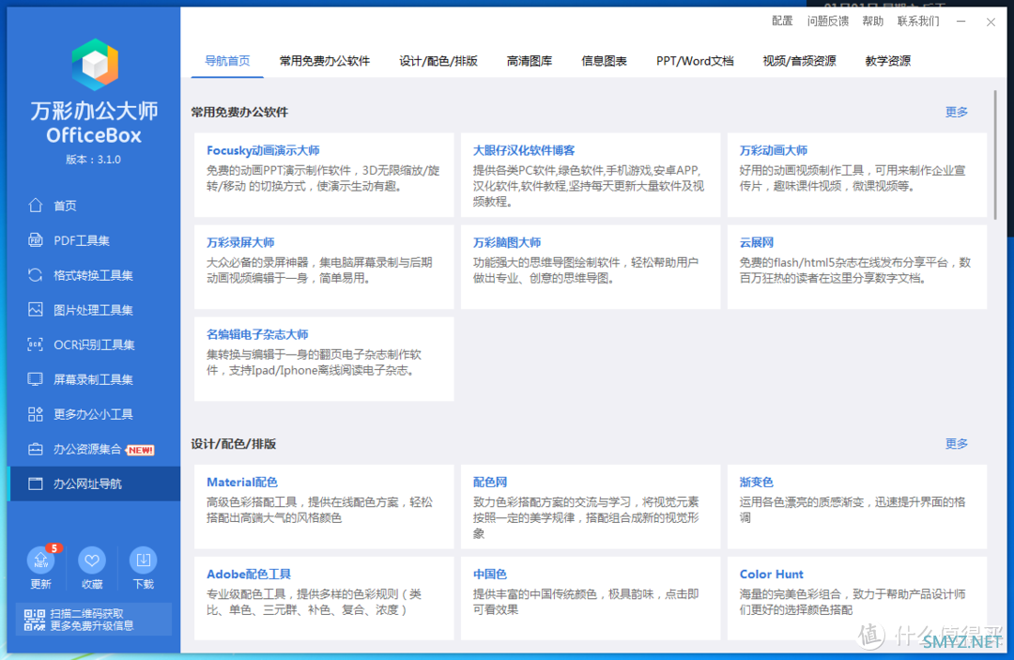Click the 万彩办公大师 title text
The width and height of the screenshot is (1014, 660).
tap(95, 111)
